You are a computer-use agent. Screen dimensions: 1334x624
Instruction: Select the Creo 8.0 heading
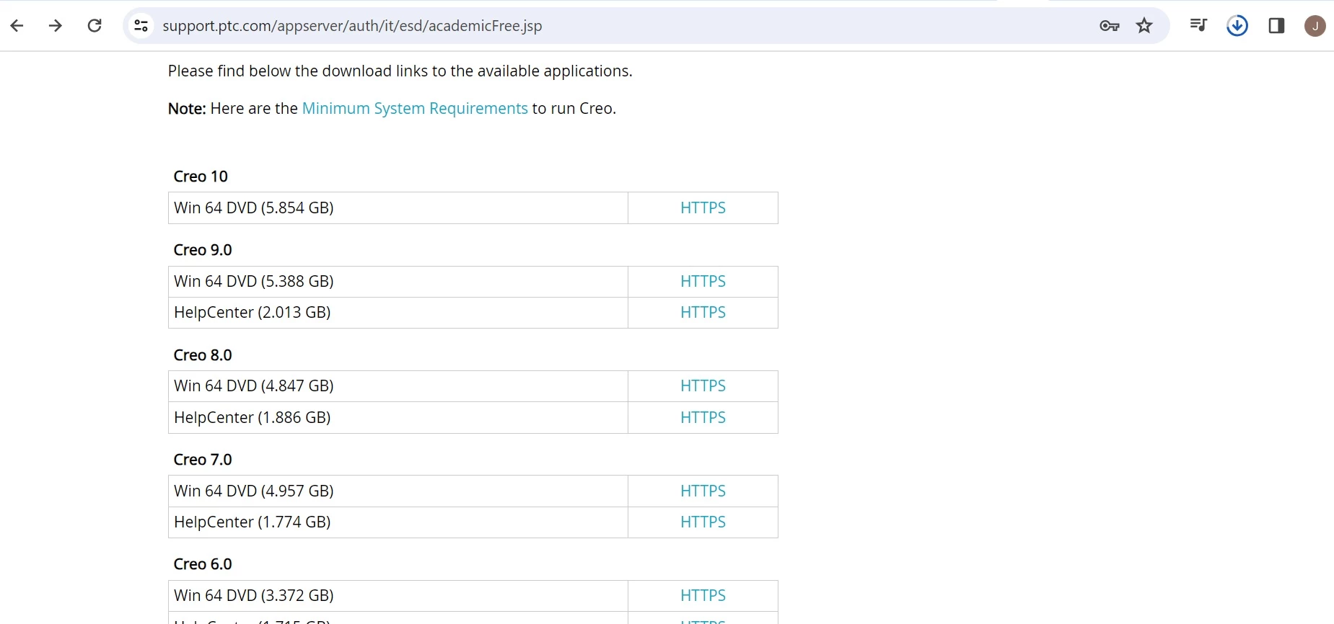coord(203,355)
